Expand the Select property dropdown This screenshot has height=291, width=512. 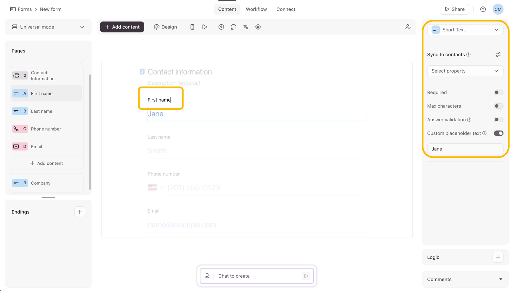pos(465,71)
